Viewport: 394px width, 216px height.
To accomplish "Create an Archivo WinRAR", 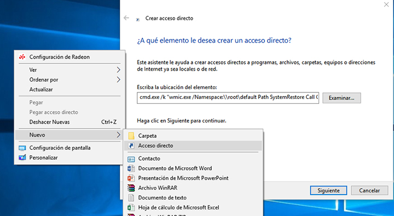I will coord(193,188).
